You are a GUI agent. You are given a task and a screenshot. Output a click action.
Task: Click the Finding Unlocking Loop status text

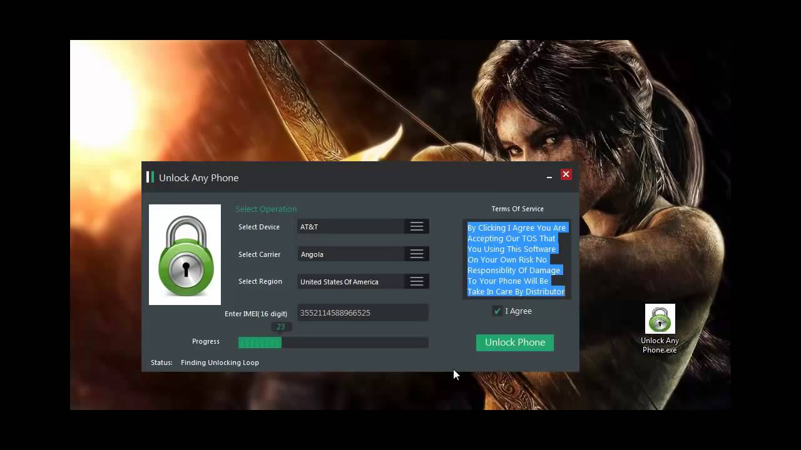click(x=220, y=362)
